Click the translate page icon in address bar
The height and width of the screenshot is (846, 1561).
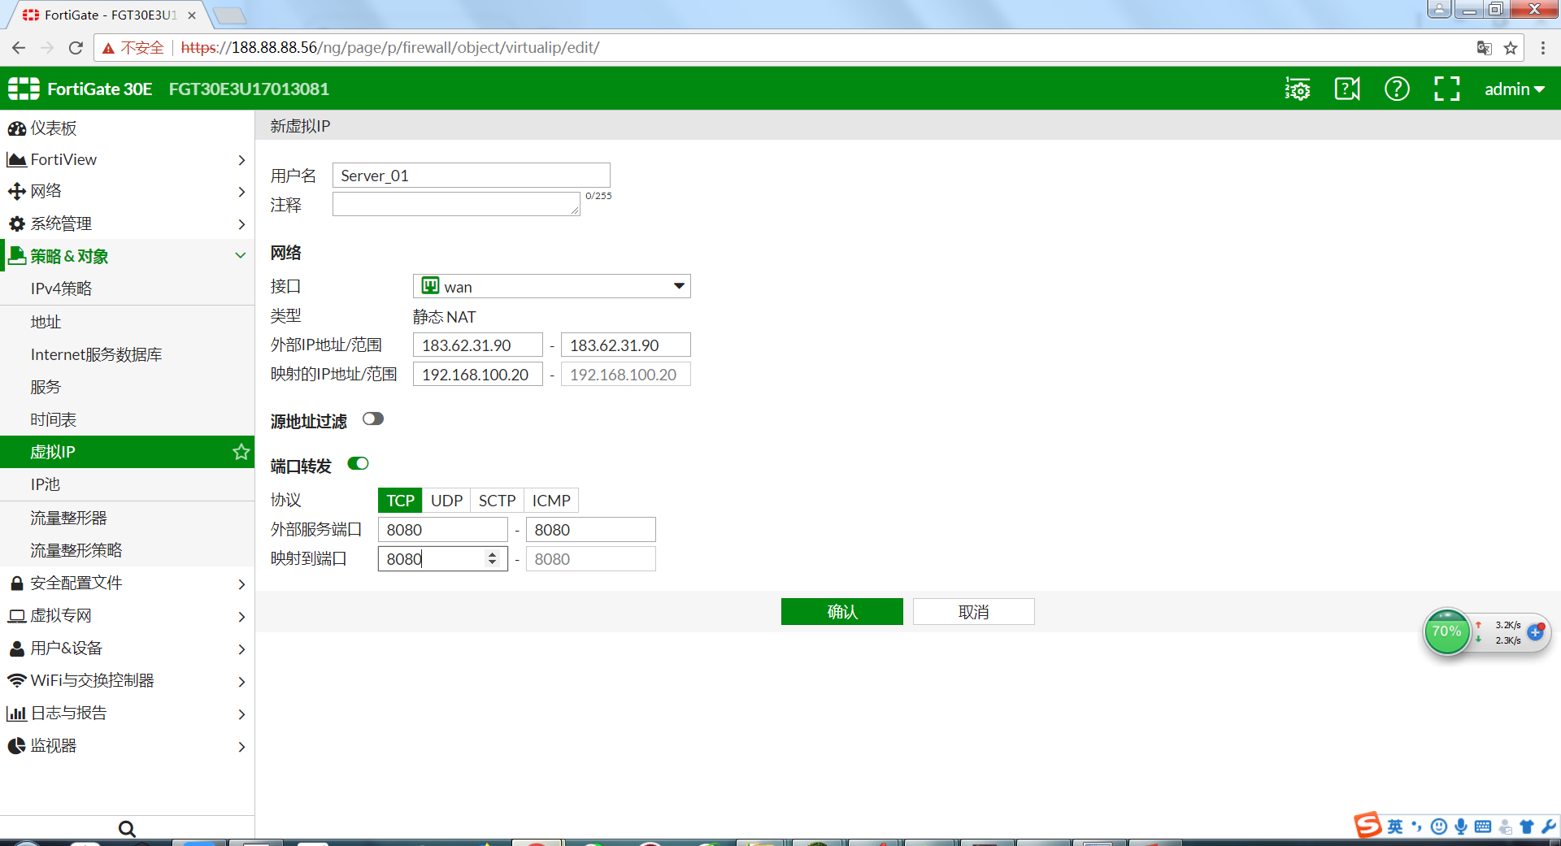click(1485, 48)
